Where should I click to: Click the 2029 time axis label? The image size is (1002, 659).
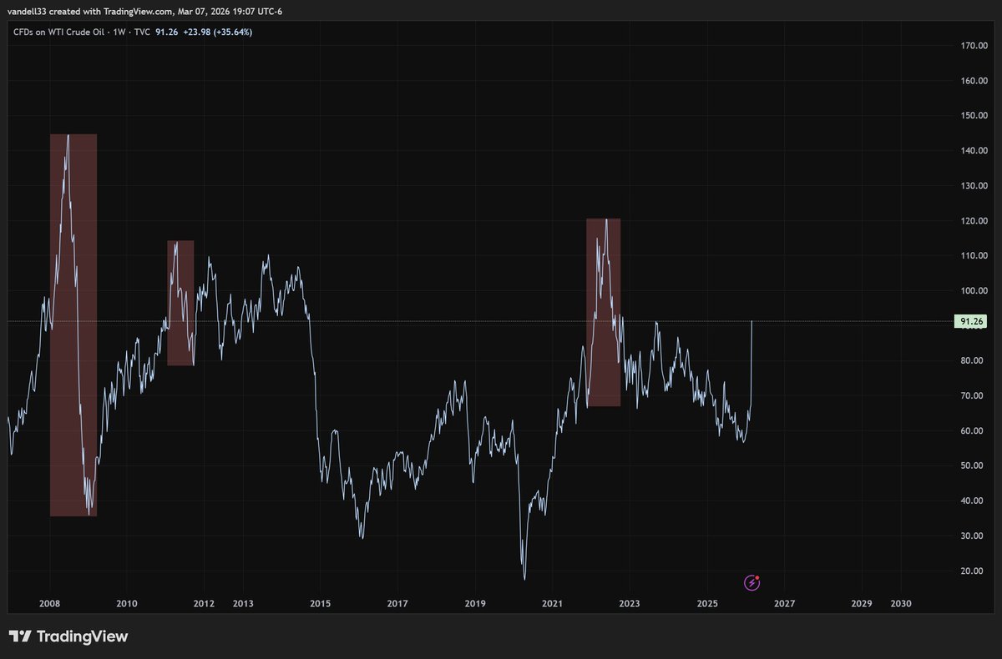862,603
